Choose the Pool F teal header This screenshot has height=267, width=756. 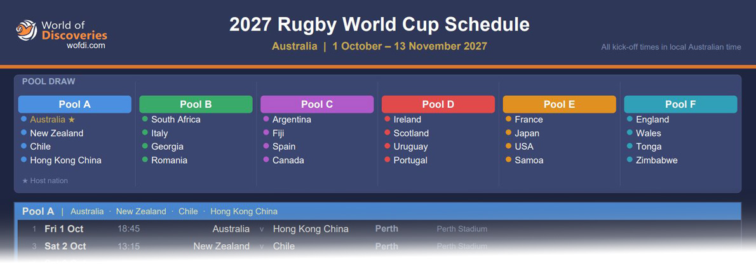click(x=680, y=105)
